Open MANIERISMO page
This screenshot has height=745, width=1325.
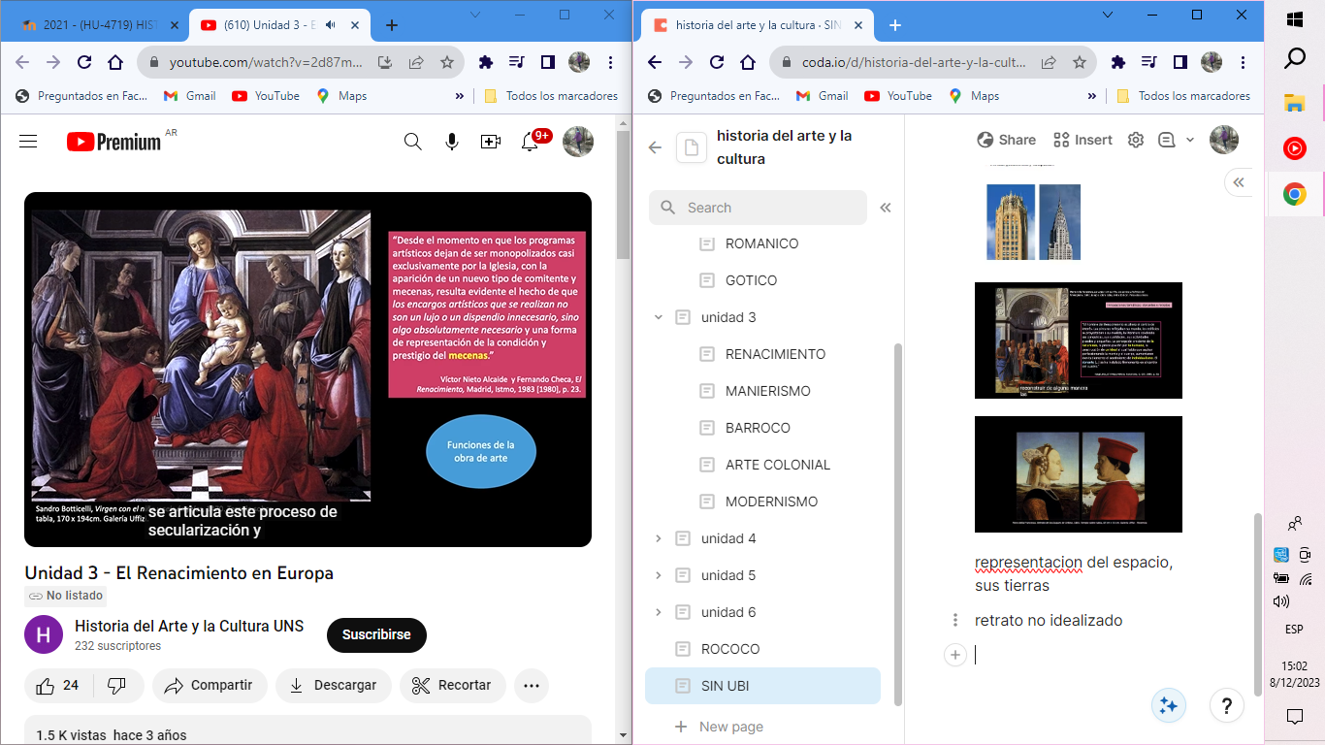[766, 391]
